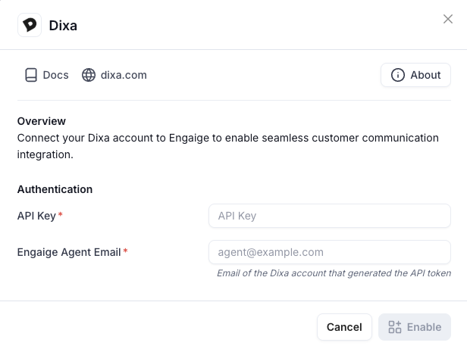The width and height of the screenshot is (467, 352).
Task: Click the Overview heading
Action: pos(42,121)
